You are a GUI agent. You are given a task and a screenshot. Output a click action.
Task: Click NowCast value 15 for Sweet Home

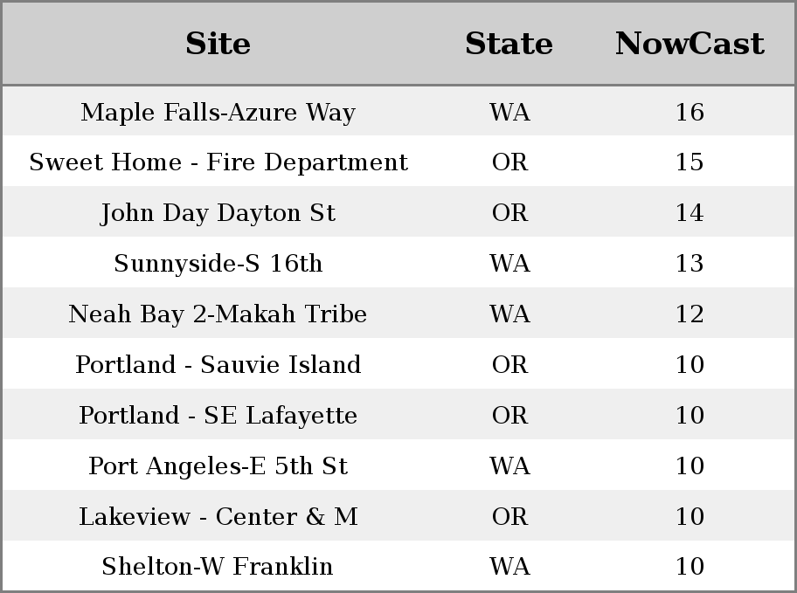(x=690, y=162)
